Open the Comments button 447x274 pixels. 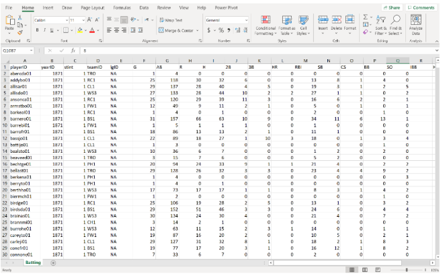[421, 7]
